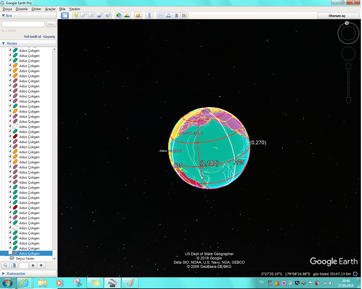
Task: Click the 135 label on globe
Action: (178, 165)
